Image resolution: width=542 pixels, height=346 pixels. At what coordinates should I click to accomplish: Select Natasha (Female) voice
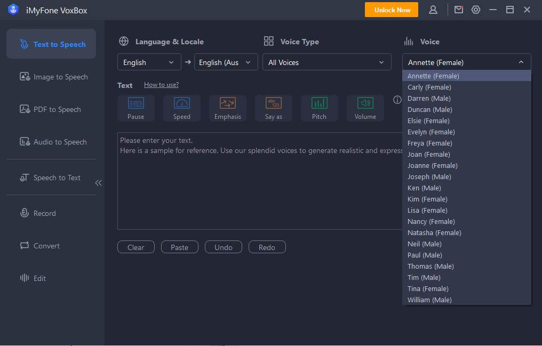[x=467, y=233]
